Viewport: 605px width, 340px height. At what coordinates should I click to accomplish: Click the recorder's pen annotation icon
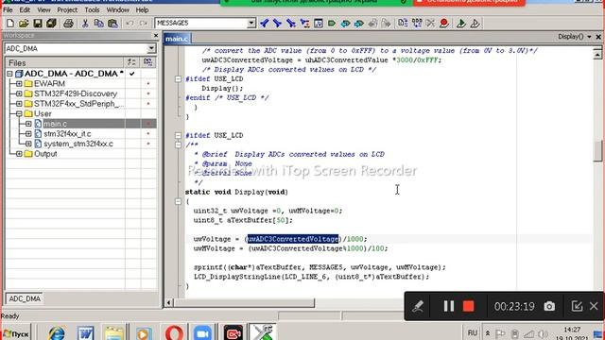coord(418,306)
